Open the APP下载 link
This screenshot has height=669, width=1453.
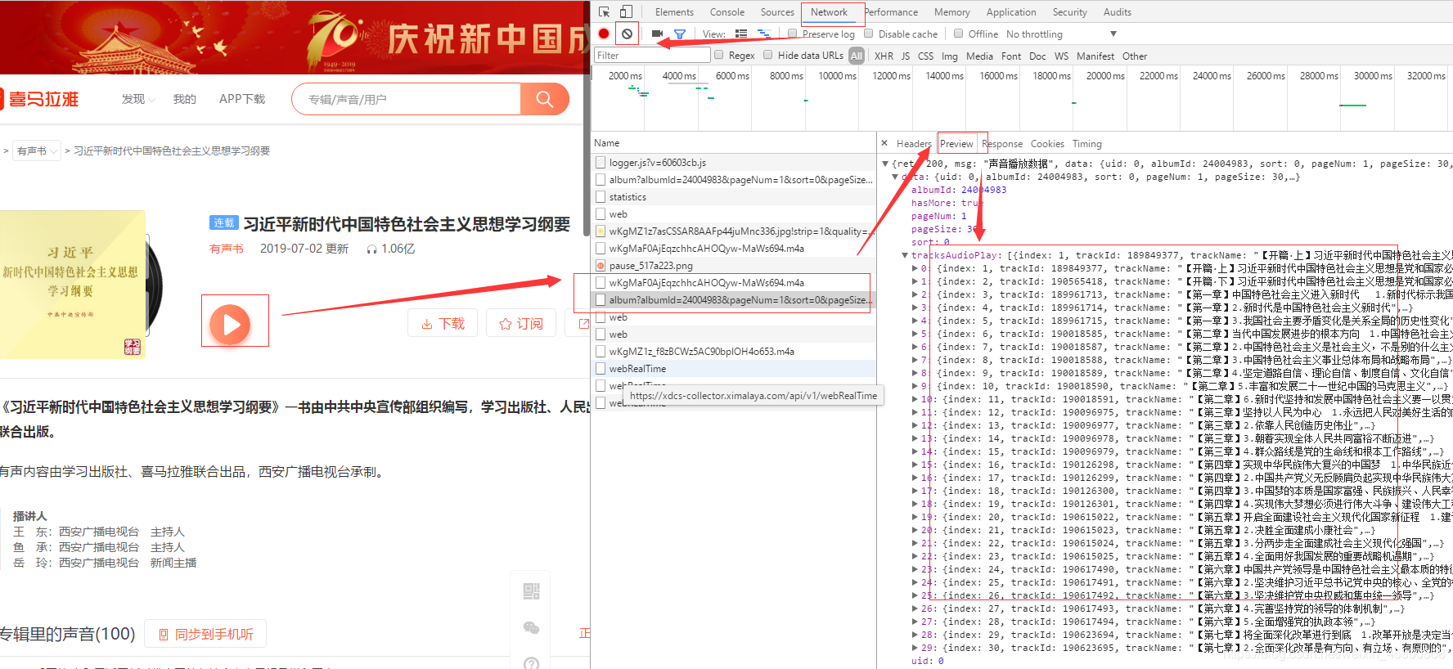242,99
